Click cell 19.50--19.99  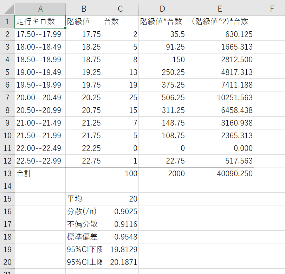[x=40, y=85]
